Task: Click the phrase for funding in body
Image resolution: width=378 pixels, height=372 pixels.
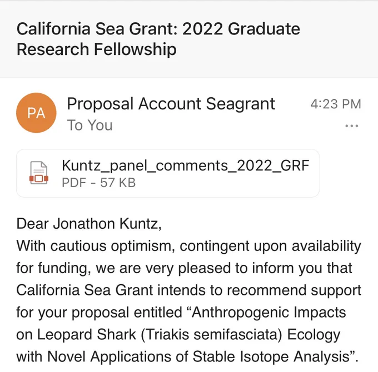Action: click(53, 269)
